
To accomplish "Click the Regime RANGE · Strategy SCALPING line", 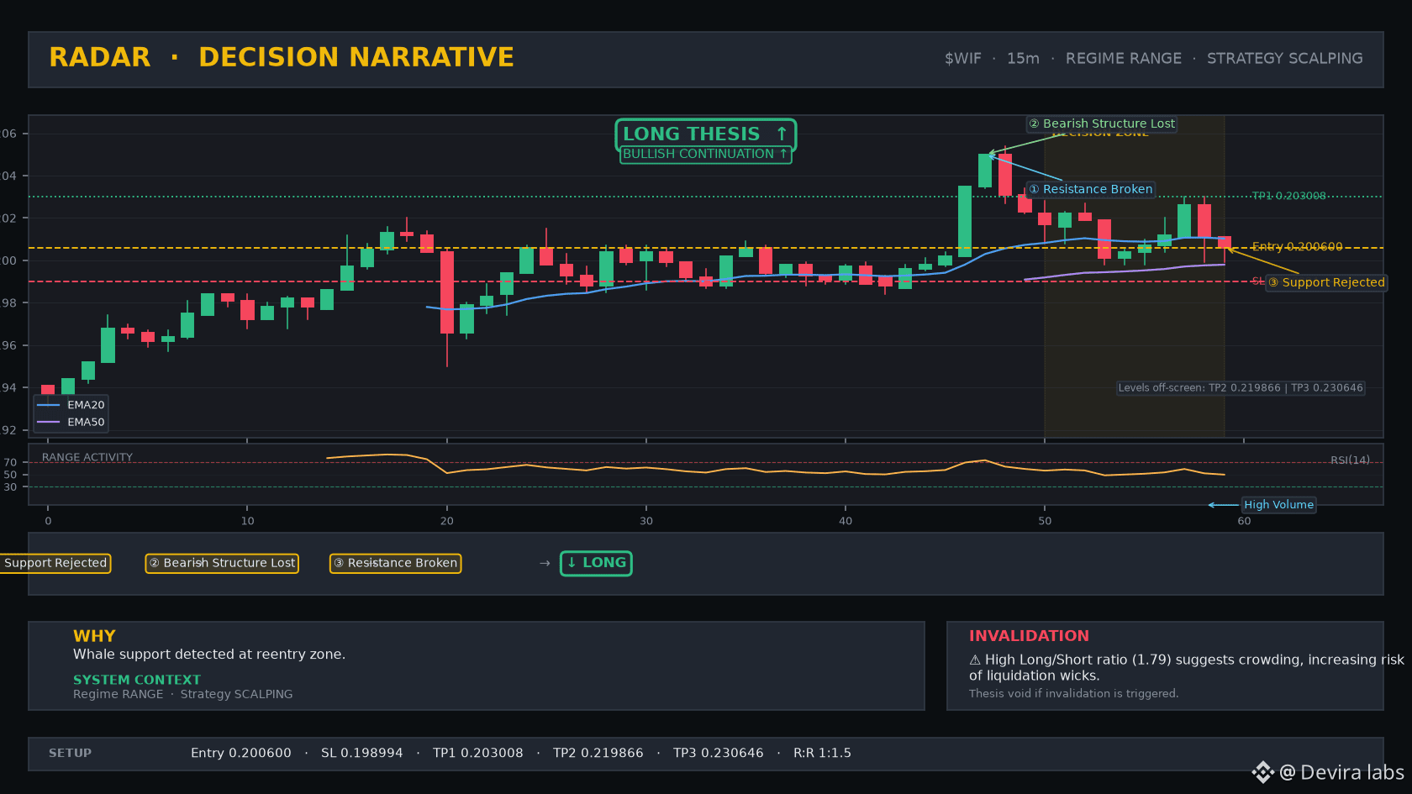I will [183, 694].
